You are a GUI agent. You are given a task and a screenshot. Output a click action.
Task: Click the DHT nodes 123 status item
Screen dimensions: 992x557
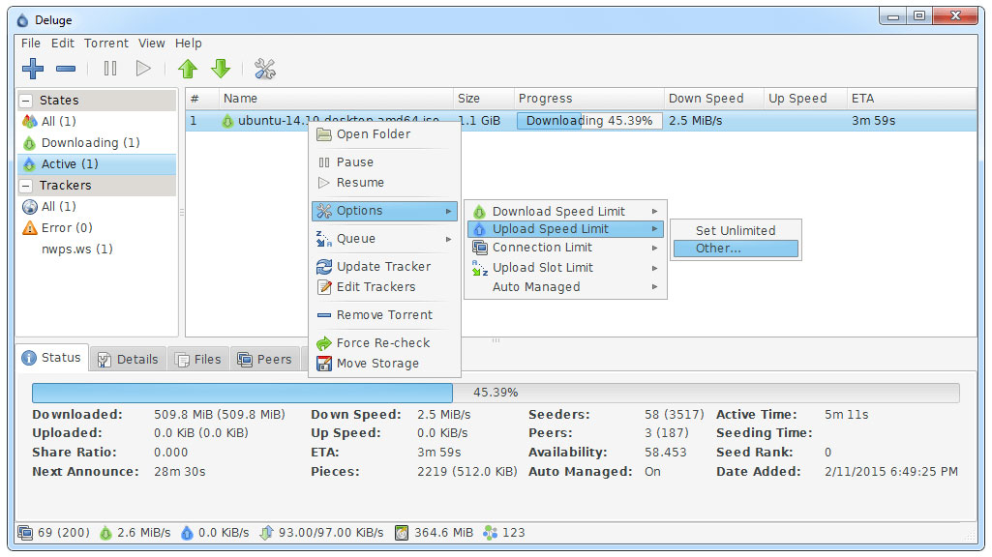click(x=504, y=533)
